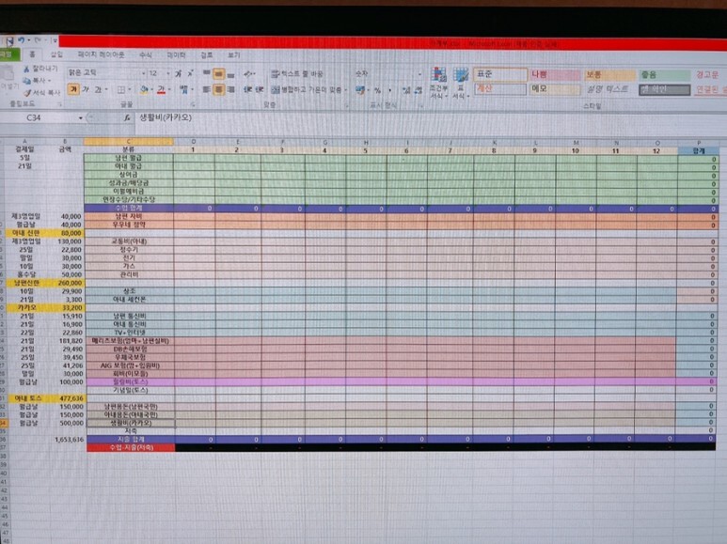The height and width of the screenshot is (544, 727).
Task: Click the Save icon in quick access toolbar
Action: tap(9, 40)
